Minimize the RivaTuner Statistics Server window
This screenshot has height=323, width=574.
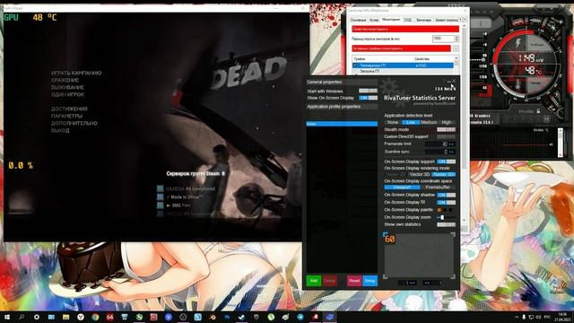coord(448,81)
